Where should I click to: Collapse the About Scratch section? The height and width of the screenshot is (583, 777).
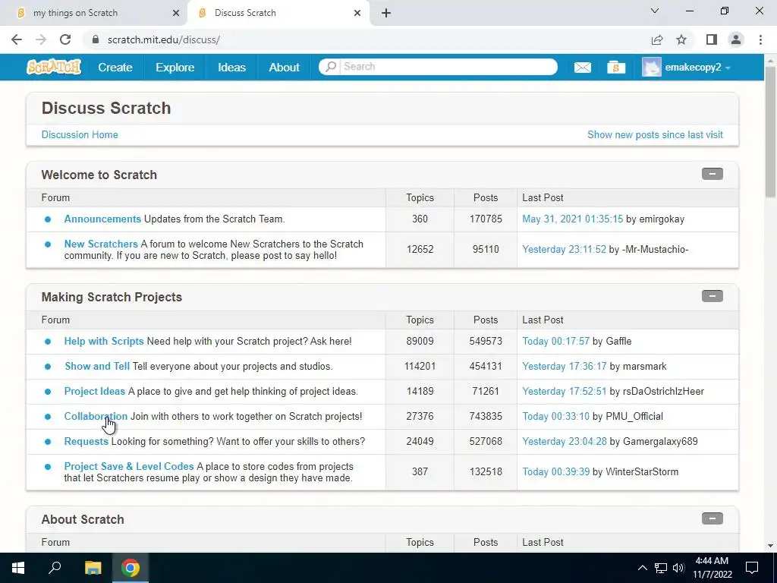click(x=712, y=518)
